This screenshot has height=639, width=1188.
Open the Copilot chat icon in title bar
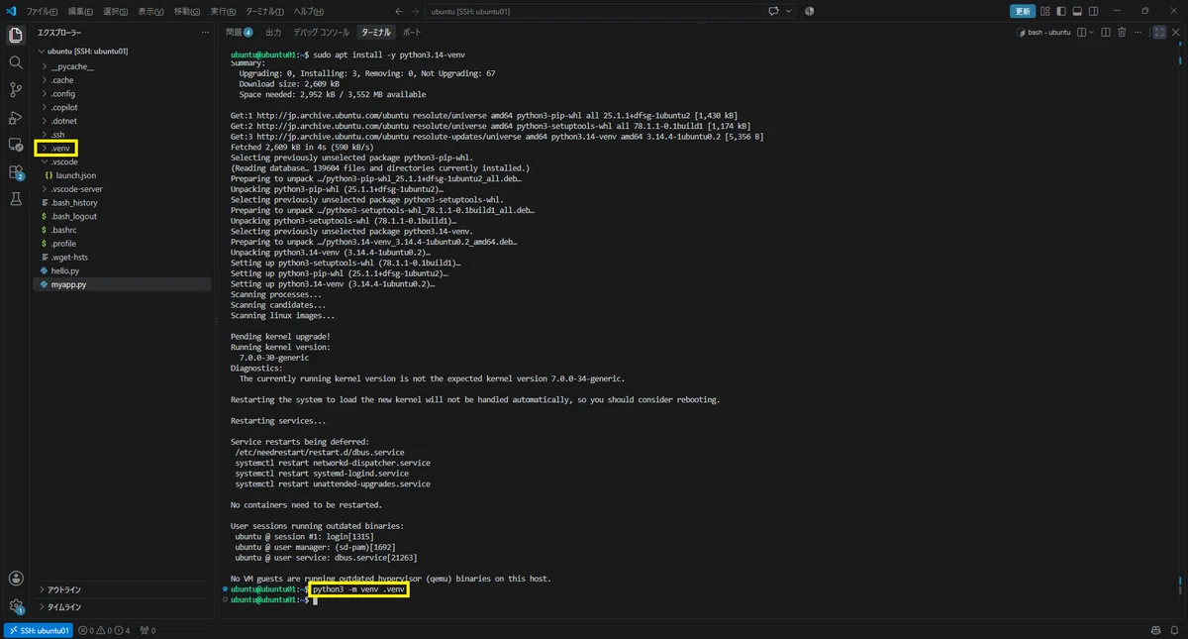pos(773,11)
